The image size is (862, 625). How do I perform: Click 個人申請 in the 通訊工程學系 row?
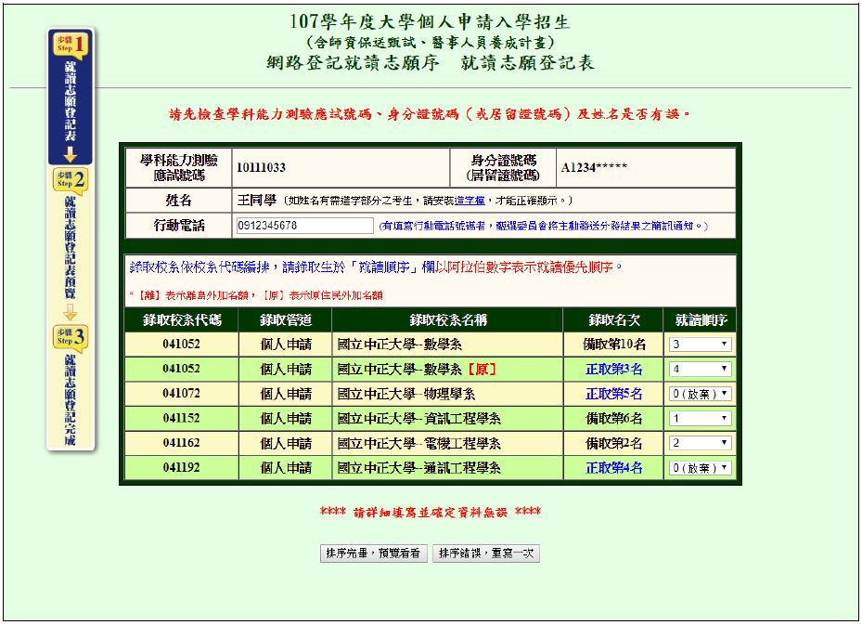(286, 468)
